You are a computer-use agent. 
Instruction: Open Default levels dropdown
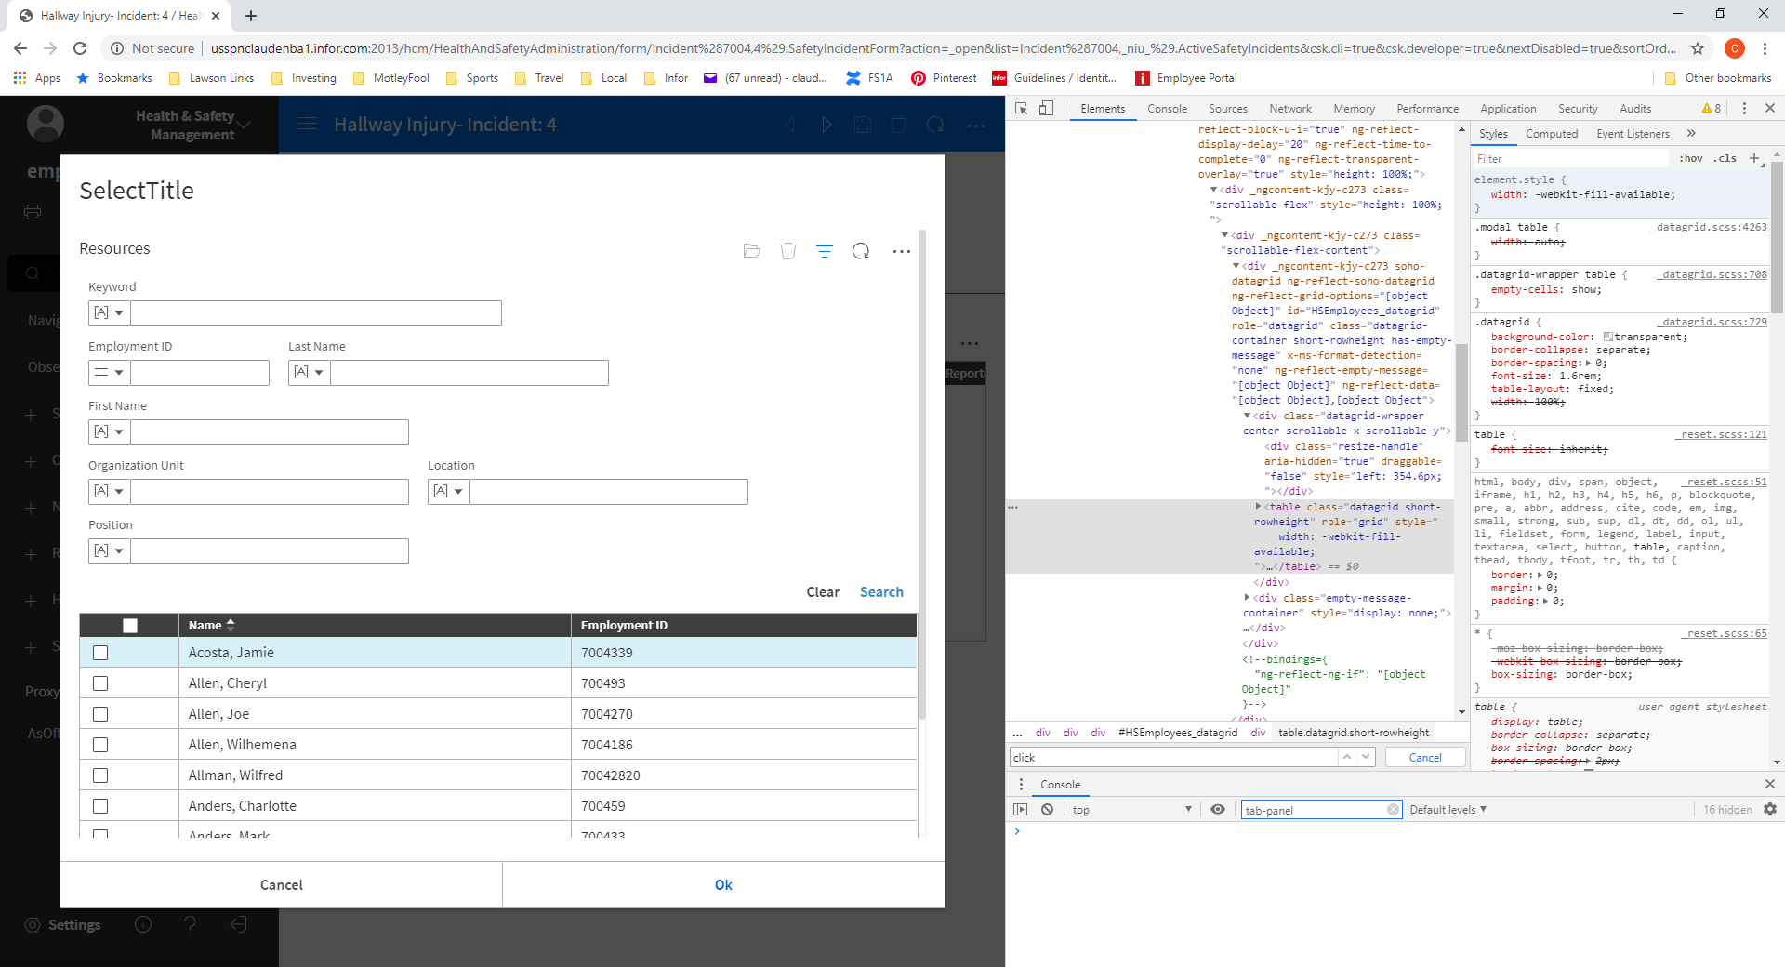pos(1448,810)
